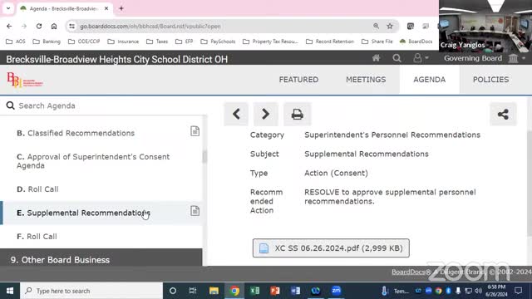The image size is (532, 299).
Task: Click Craig Yaniglos video thumbnail
Action: tap(485, 26)
